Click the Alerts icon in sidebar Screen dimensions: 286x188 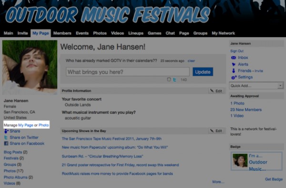click(234, 64)
